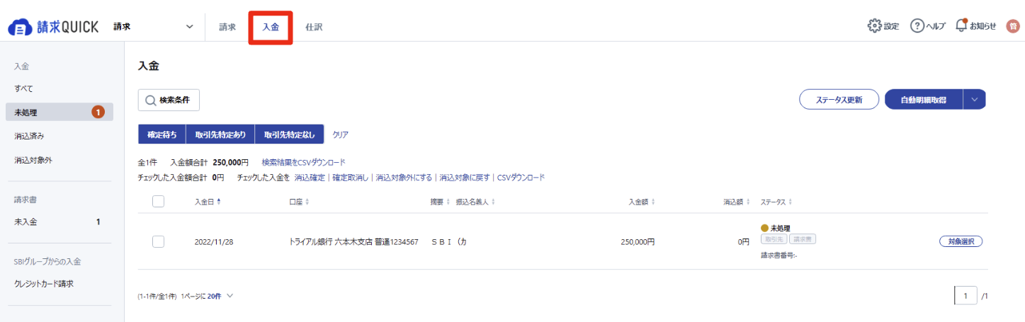Image resolution: width=1025 pixels, height=322 pixels.
Task: Switch to the 仕訳 tab
Action: [x=314, y=27]
